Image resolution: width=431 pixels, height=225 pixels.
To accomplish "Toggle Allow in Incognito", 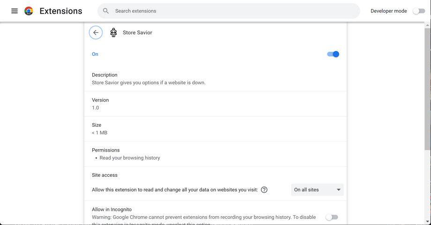I will pyautogui.click(x=332, y=217).
